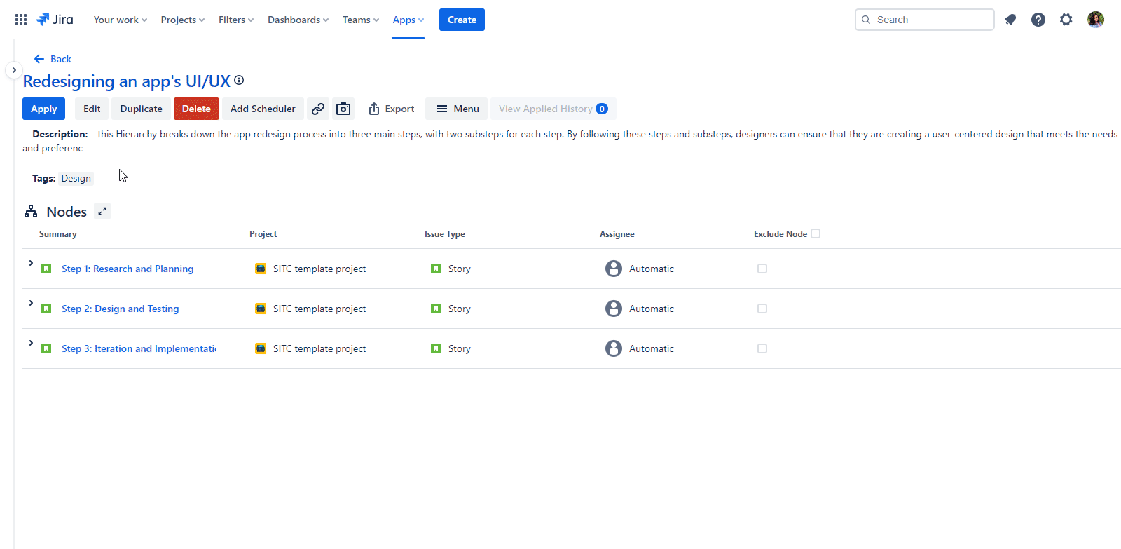
Task: Expand Step 2: Design and Testing node
Action: click(31, 303)
